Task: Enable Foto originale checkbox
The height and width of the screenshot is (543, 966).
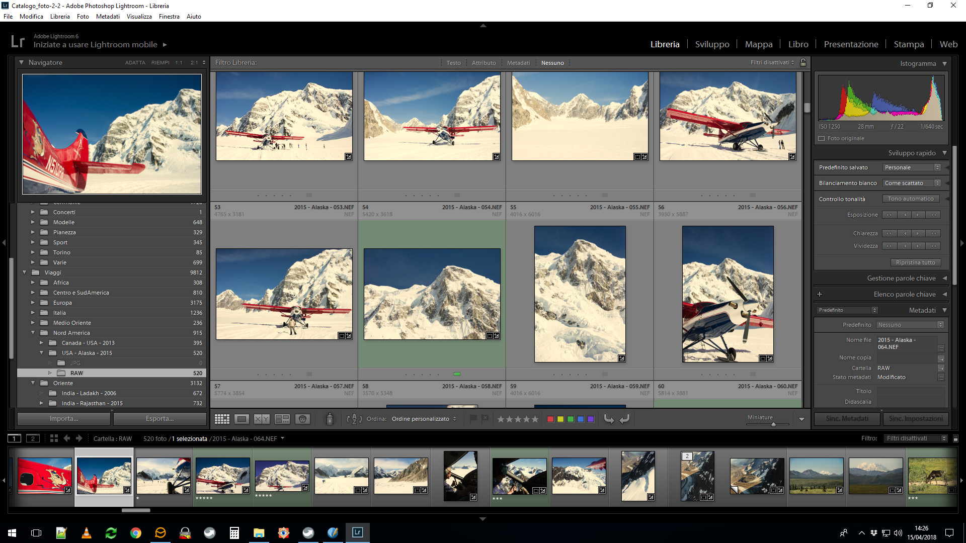Action: (x=822, y=139)
